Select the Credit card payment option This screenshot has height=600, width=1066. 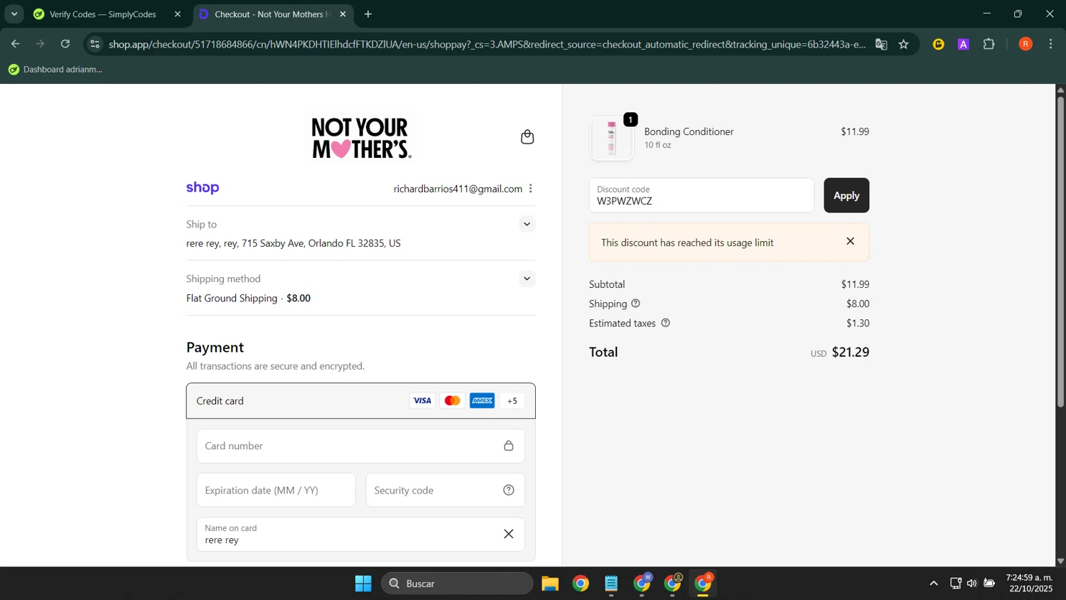pyautogui.click(x=361, y=401)
